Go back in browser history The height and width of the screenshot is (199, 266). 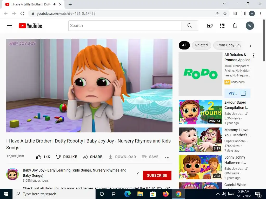point(6,13)
